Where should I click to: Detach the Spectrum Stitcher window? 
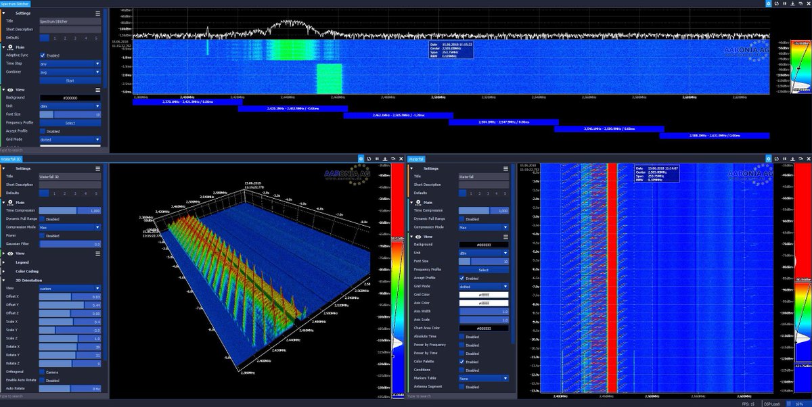point(800,3)
